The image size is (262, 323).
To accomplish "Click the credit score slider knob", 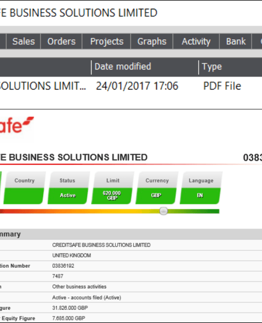I will click(164, 211).
